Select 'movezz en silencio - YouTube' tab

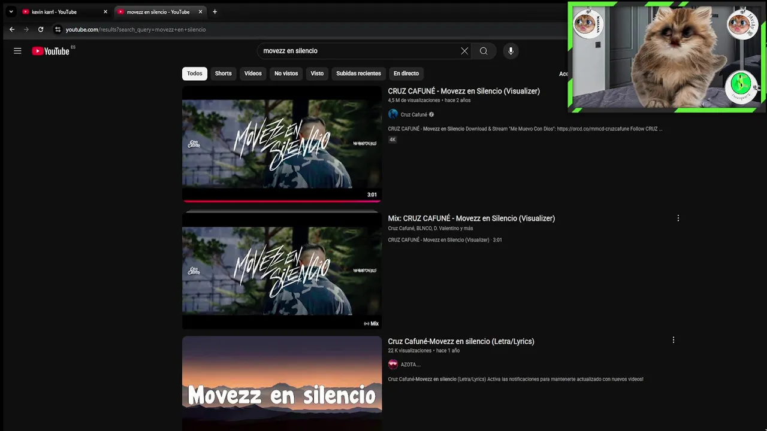pyautogui.click(x=159, y=11)
